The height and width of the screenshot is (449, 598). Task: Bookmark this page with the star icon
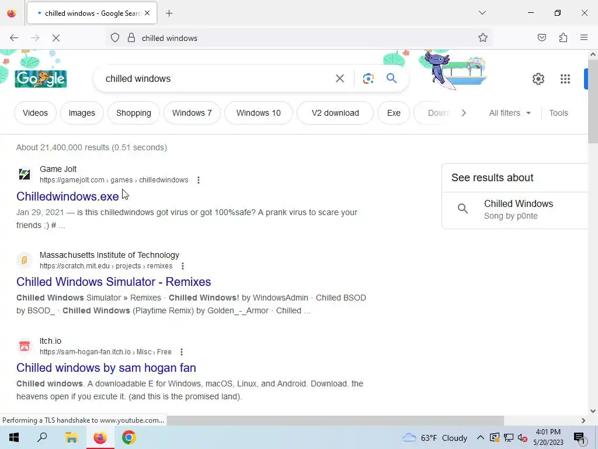click(x=483, y=38)
